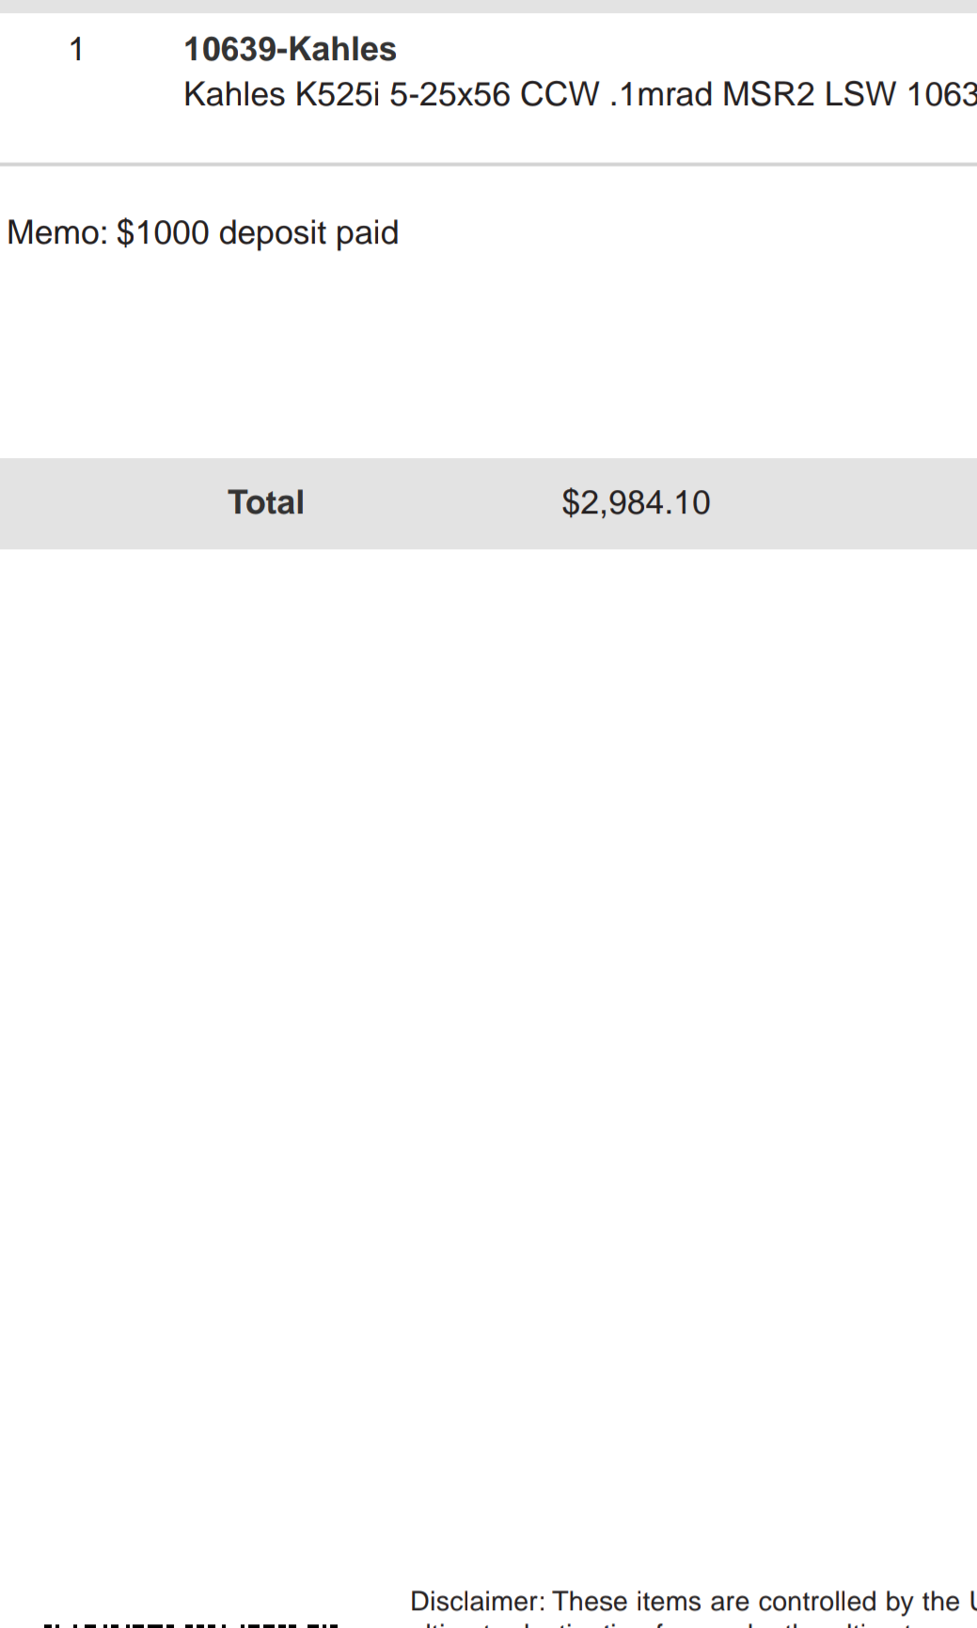Screen dimensions: 977x1628
Task: Click the $1000 amount in the memo
Action: tap(163, 232)
